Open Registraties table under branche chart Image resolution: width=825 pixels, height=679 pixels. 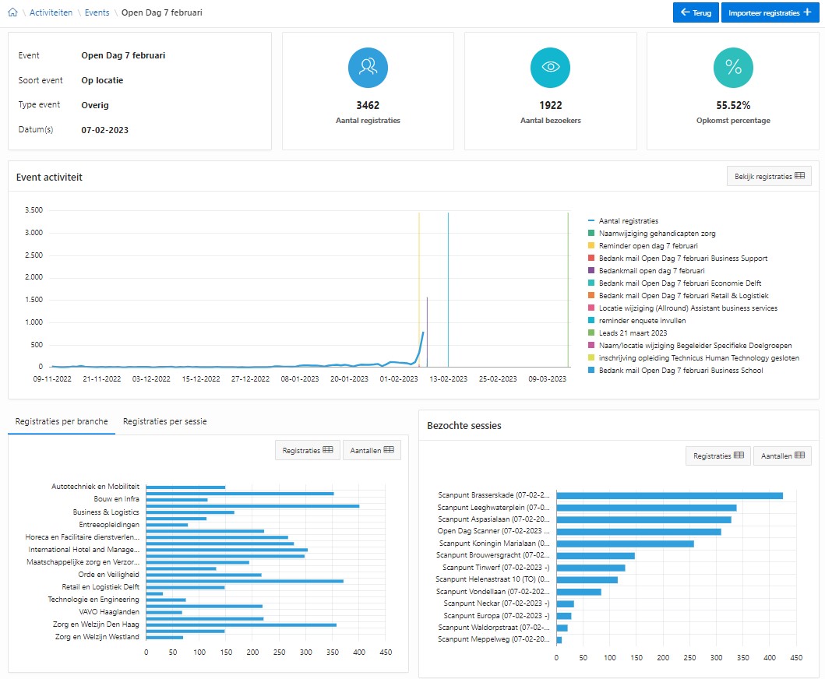pos(307,450)
